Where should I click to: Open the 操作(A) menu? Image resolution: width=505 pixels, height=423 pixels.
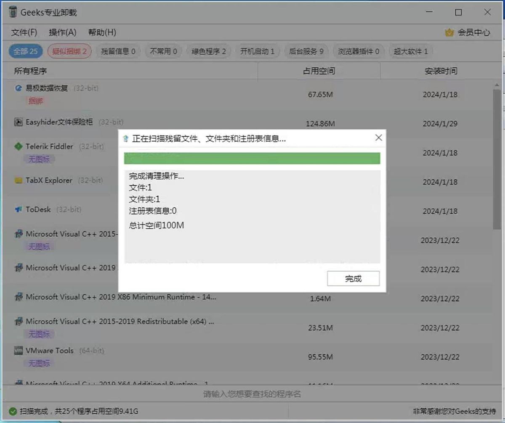62,32
